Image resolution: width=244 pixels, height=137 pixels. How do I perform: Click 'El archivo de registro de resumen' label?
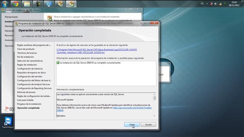pyautogui.click(x=92, y=45)
